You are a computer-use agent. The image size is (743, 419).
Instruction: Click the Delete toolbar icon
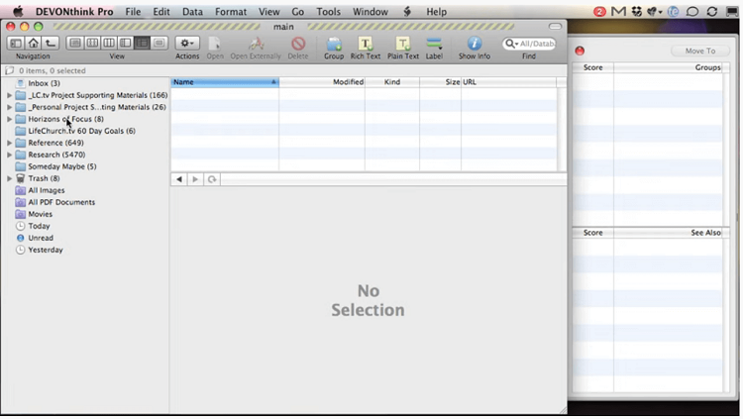click(298, 45)
